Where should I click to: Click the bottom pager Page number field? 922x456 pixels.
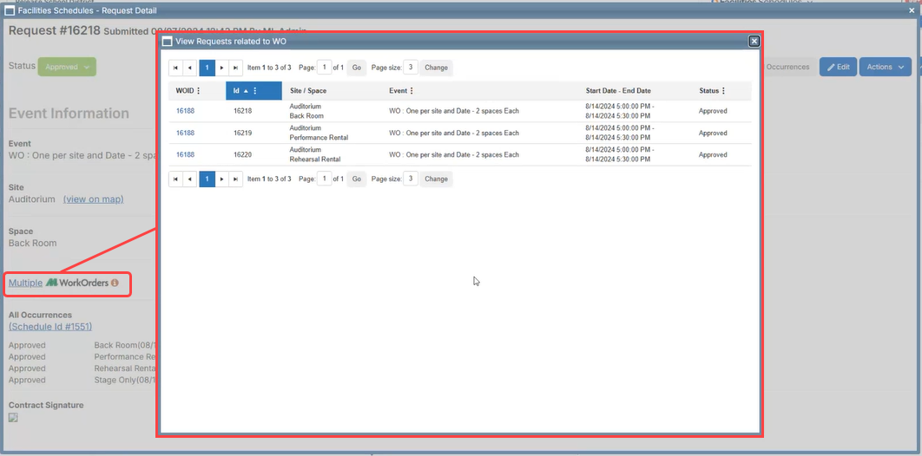324,179
